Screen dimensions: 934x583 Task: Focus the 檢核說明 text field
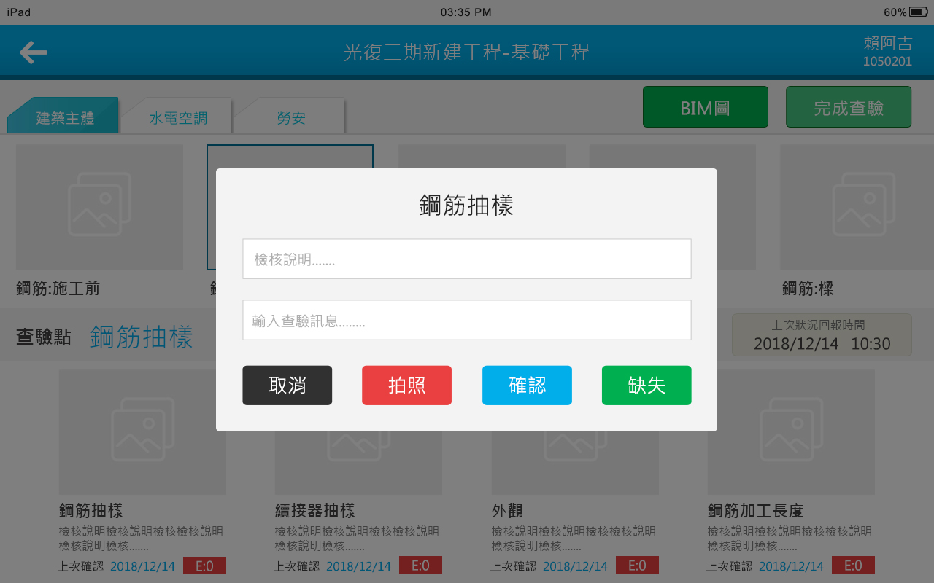(x=466, y=259)
